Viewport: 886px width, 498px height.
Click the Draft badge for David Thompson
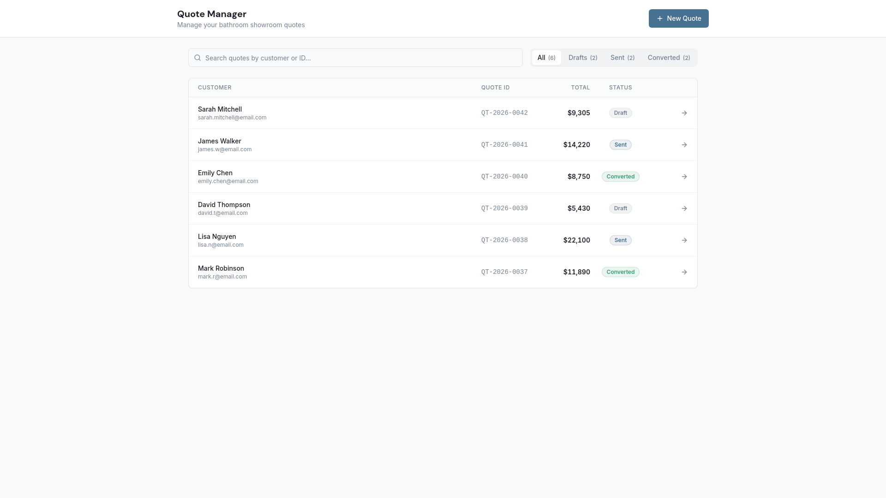click(620, 208)
